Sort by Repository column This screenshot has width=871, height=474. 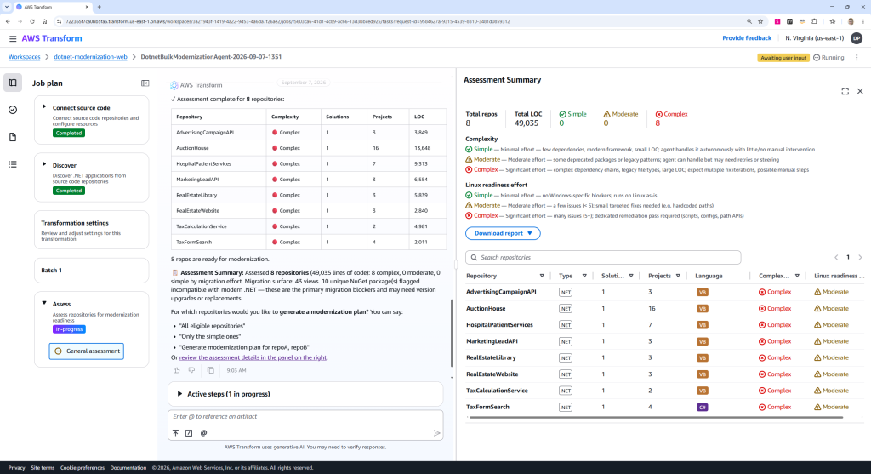(542, 276)
